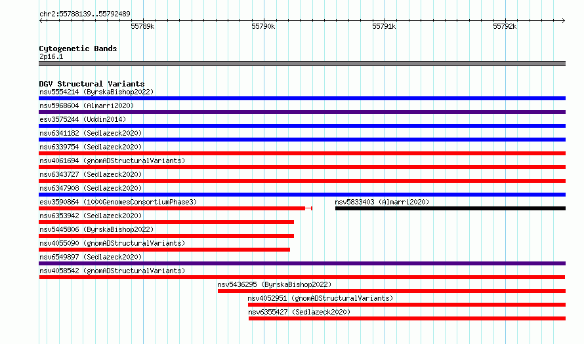Image resolution: width=584 pixels, height=344 pixels.
Task: Click the gray 2p16.1 cytogenetic band bar
Action: (x=302, y=64)
